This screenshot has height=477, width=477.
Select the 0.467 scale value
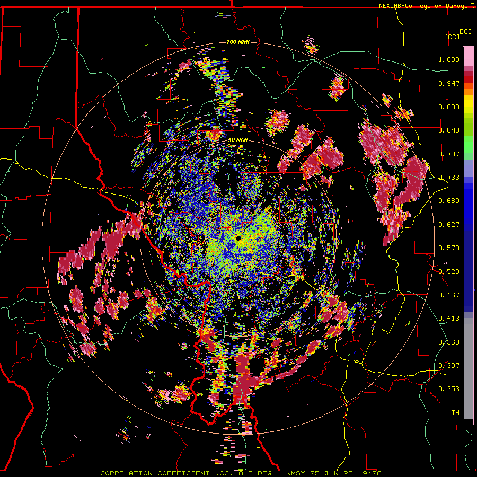449,295
